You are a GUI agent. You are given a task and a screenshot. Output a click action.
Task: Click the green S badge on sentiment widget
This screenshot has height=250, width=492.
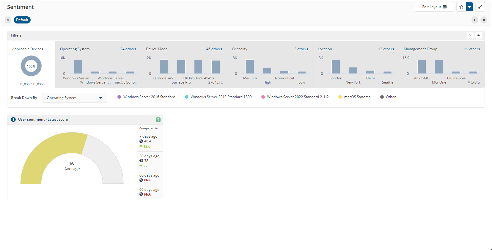click(x=158, y=120)
